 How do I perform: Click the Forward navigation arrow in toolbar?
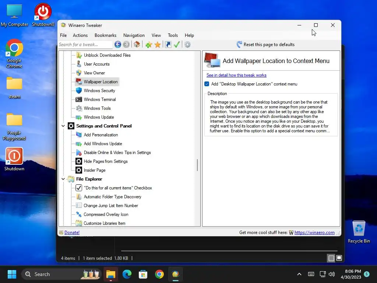[x=126, y=45]
